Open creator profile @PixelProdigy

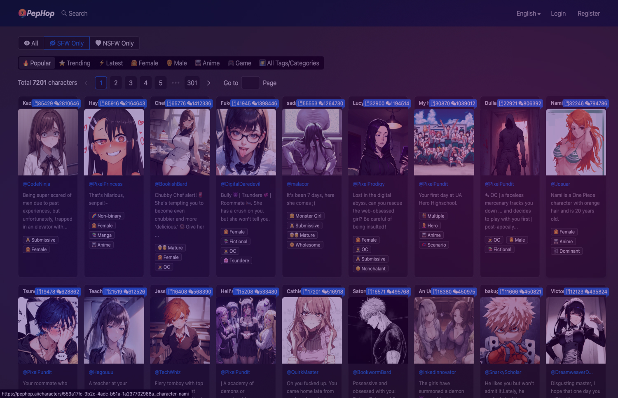[369, 184]
